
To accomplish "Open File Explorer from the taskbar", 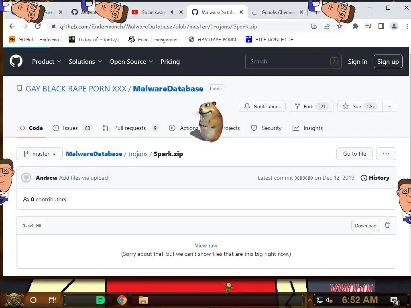I will 143,300.
